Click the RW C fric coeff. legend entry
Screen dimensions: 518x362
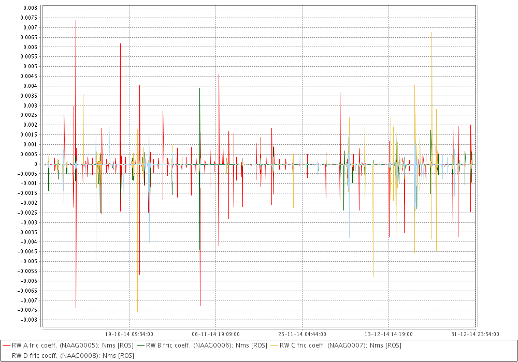pyautogui.click(x=336, y=345)
